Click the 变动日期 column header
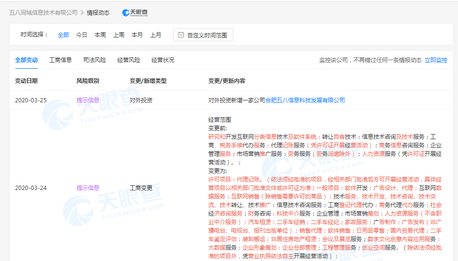The image size is (458, 261). coord(26,81)
